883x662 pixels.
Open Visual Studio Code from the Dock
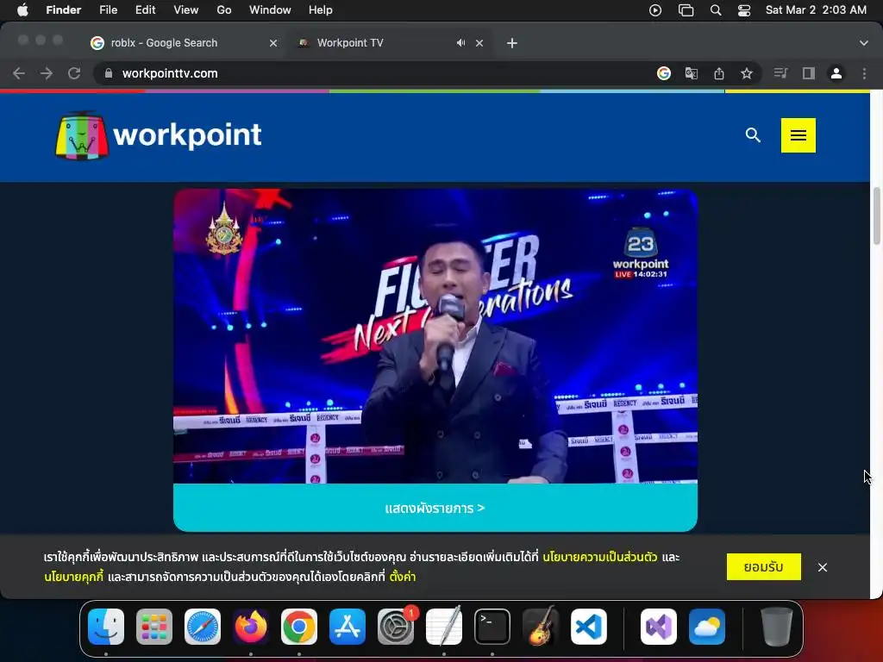589,627
